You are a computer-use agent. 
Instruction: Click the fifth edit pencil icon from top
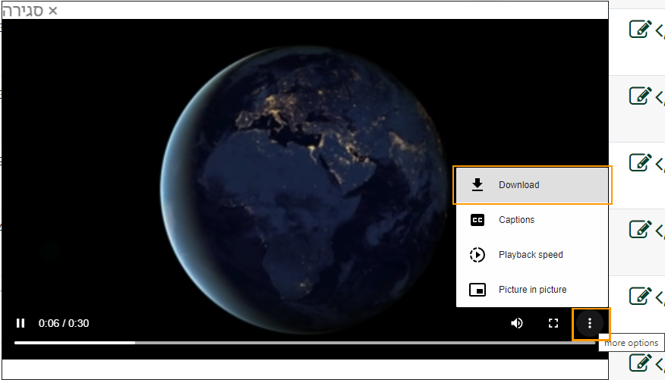(x=640, y=295)
